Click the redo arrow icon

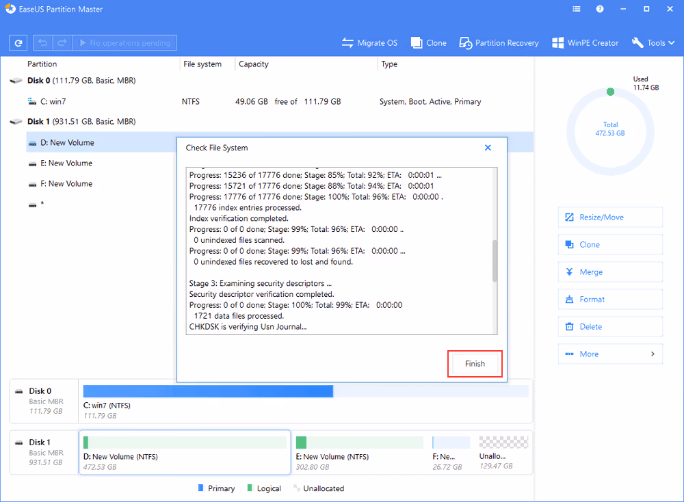[61, 42]
